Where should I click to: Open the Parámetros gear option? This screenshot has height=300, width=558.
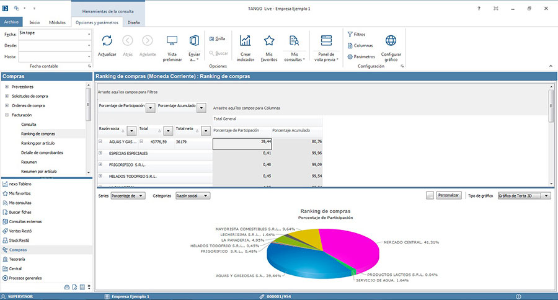(361, 56)
